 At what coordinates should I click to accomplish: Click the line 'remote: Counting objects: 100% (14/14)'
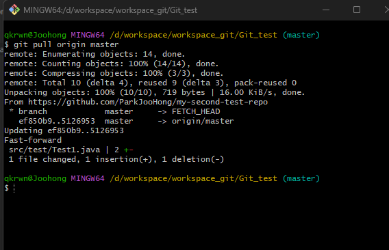[112, 64]
